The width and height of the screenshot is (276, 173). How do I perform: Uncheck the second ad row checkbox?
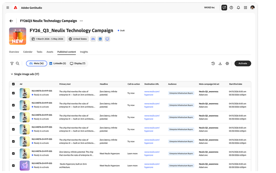click(x=13, y=105)
